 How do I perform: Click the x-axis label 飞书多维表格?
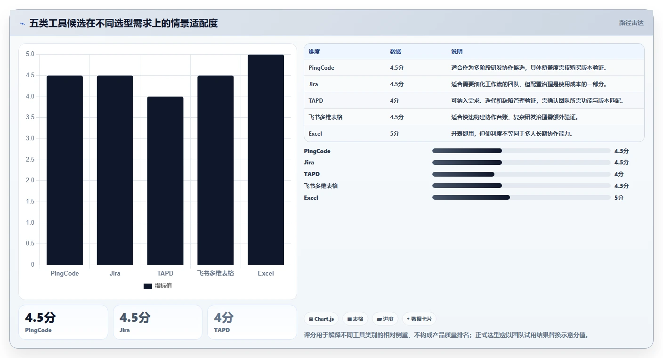[216, 274]
